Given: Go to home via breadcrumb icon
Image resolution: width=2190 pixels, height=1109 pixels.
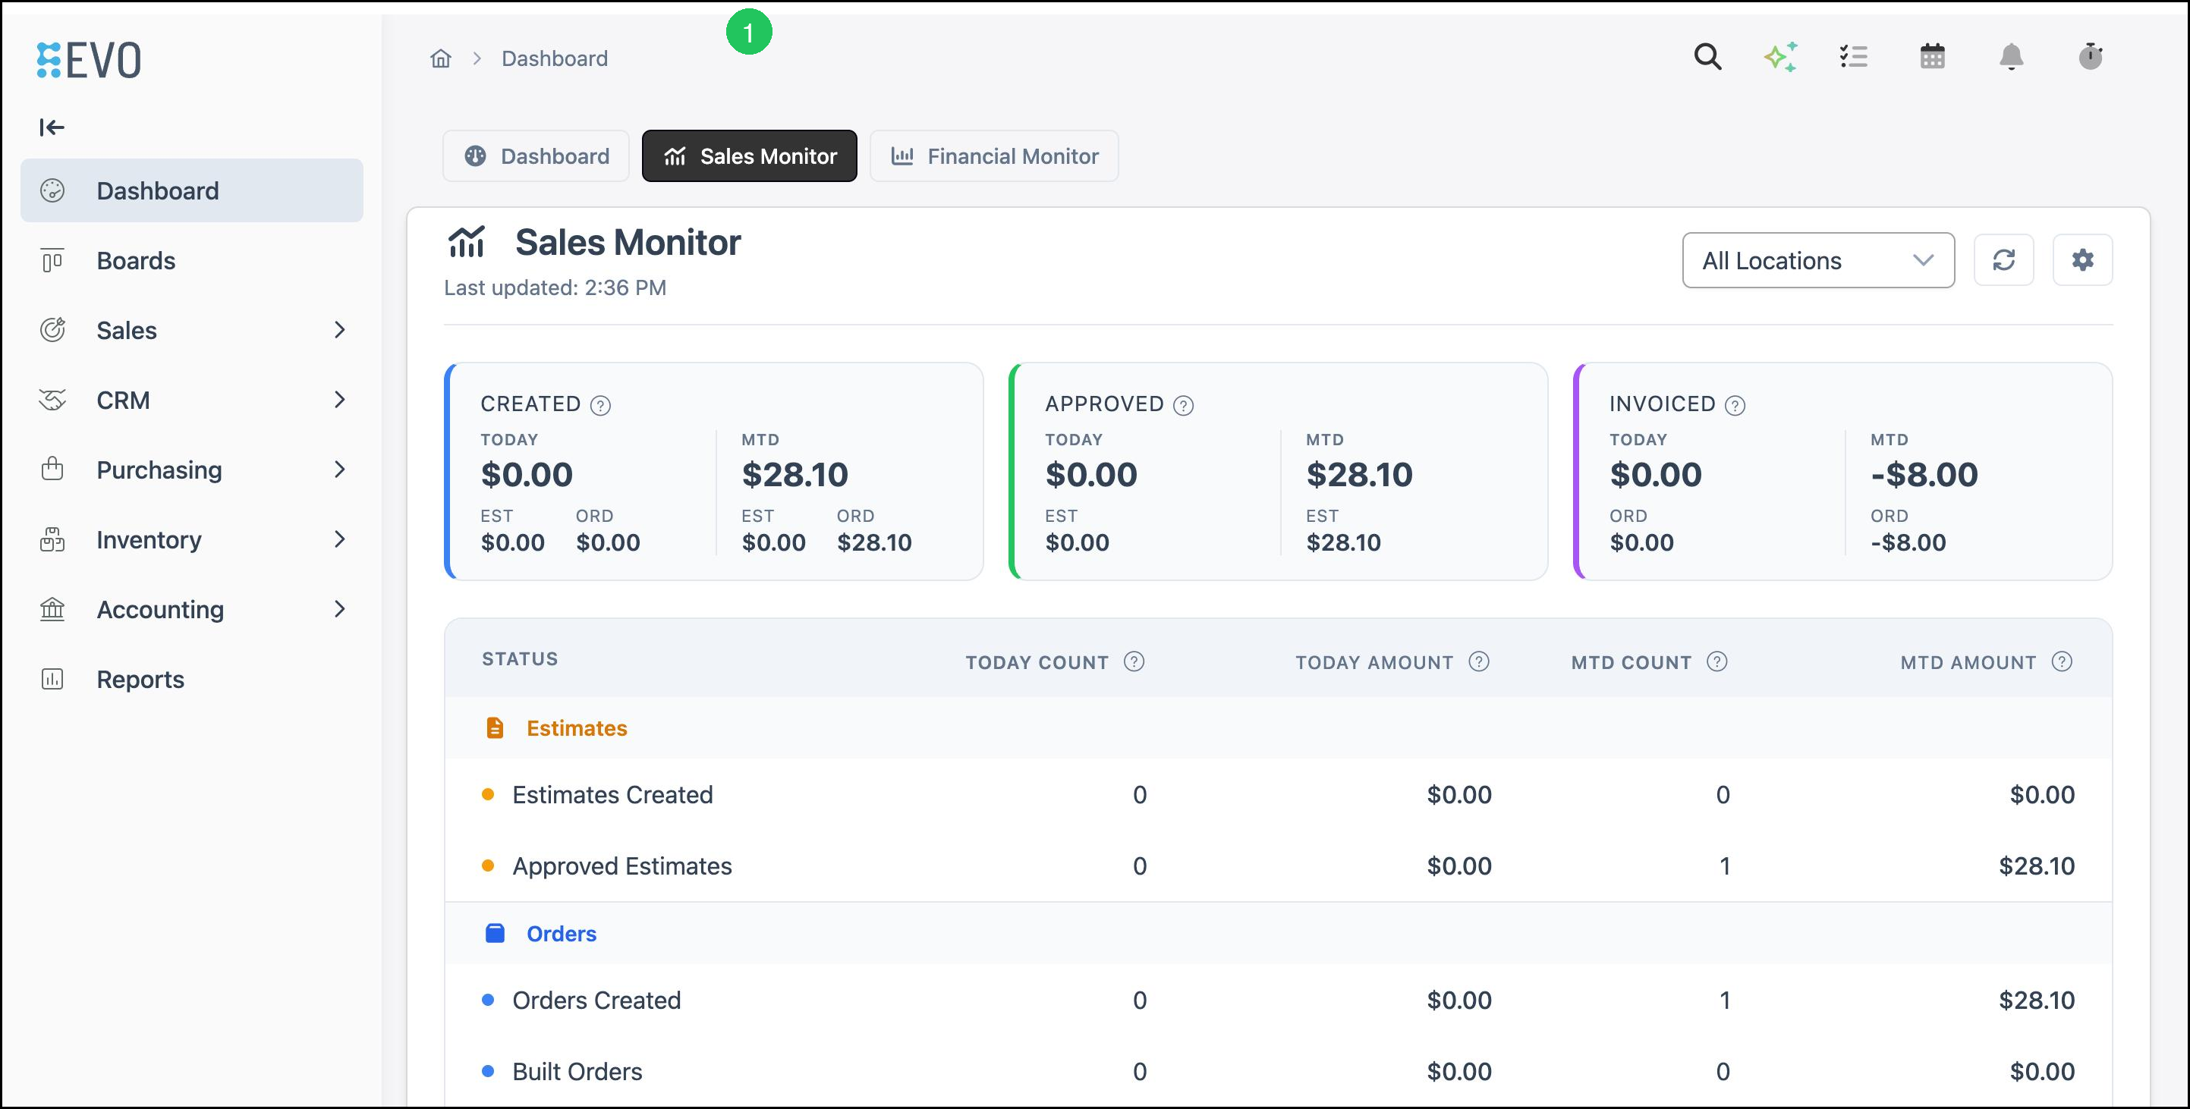Looking at the screenshot, I should (x=440, y=58).
